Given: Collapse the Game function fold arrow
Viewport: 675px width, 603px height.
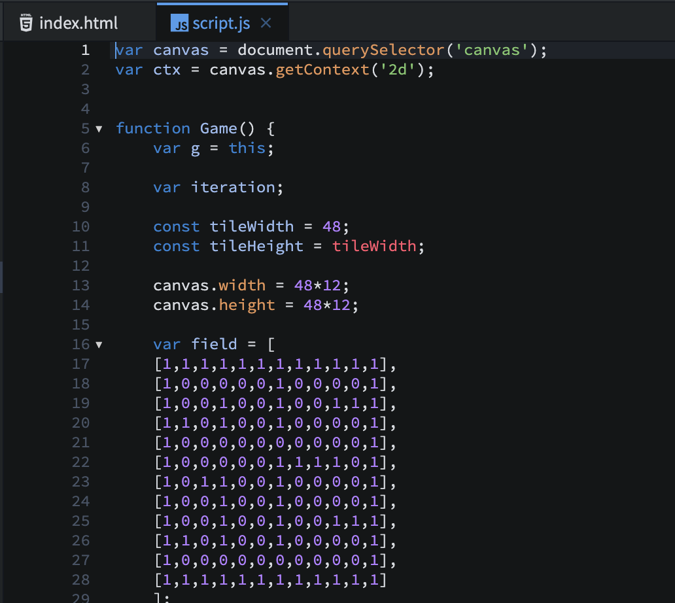Looking at the screenshot, I should point(99,128).
